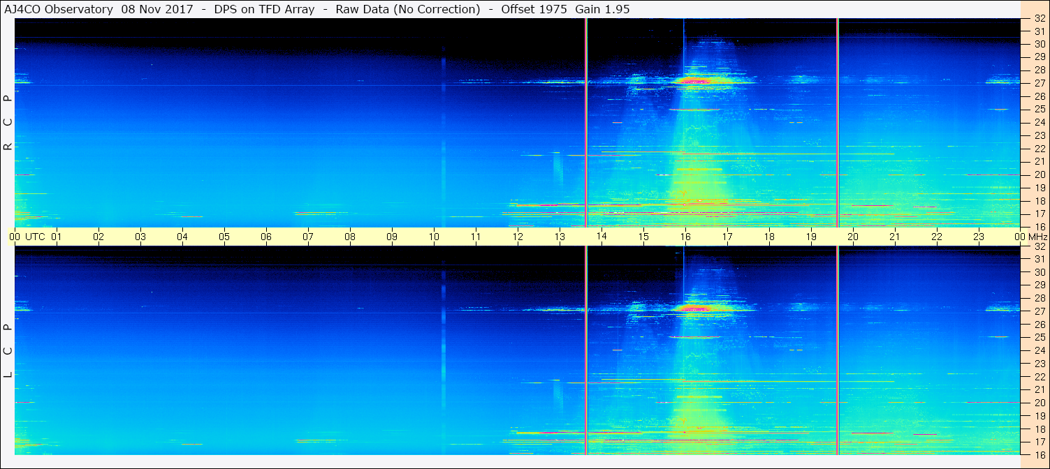Select hour '09' on the UTC time axis
This screenshot has width=1050, height=469.
point(392,237)
